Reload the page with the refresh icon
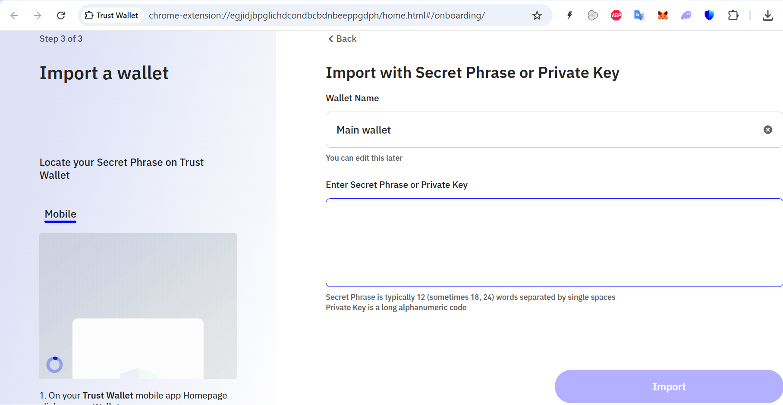 click(x=61, y=16)
